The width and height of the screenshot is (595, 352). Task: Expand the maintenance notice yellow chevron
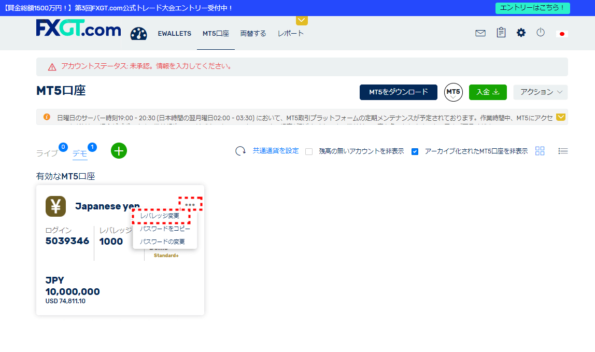point(560,117)
